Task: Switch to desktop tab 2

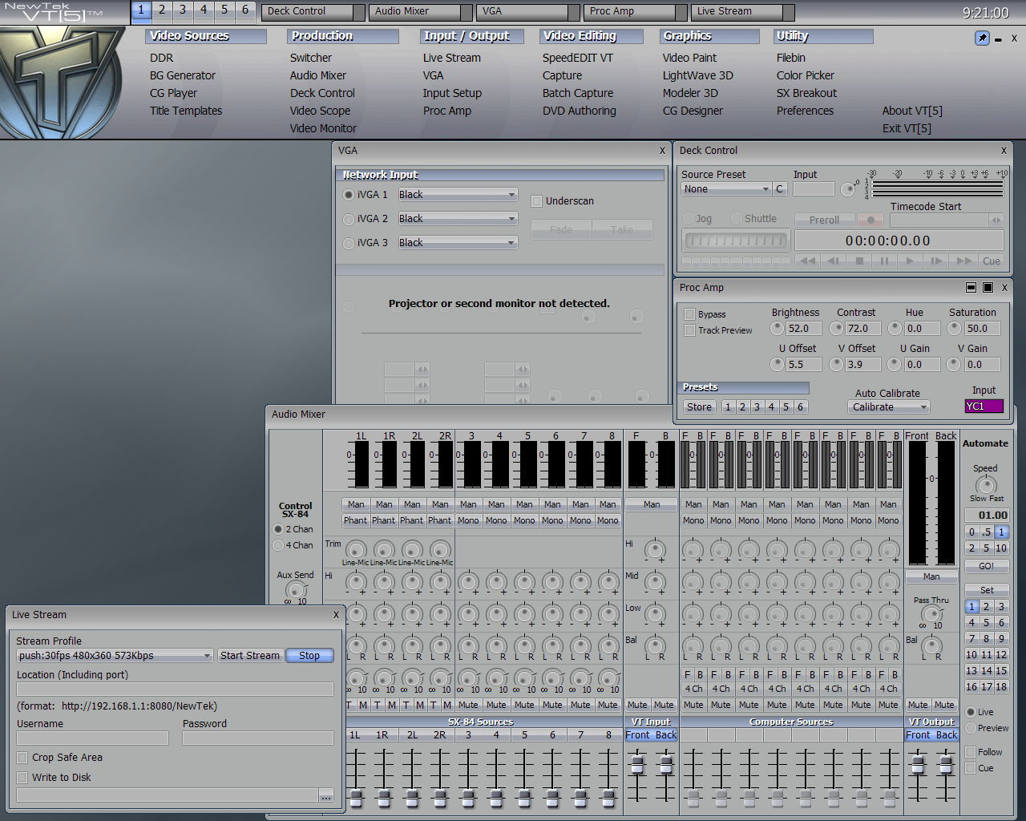Action: point(162,10)
